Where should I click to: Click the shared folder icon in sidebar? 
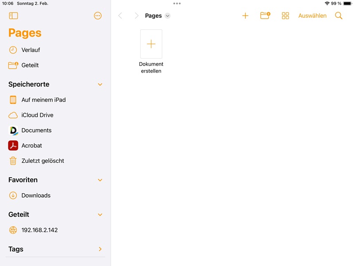(13, 65)
